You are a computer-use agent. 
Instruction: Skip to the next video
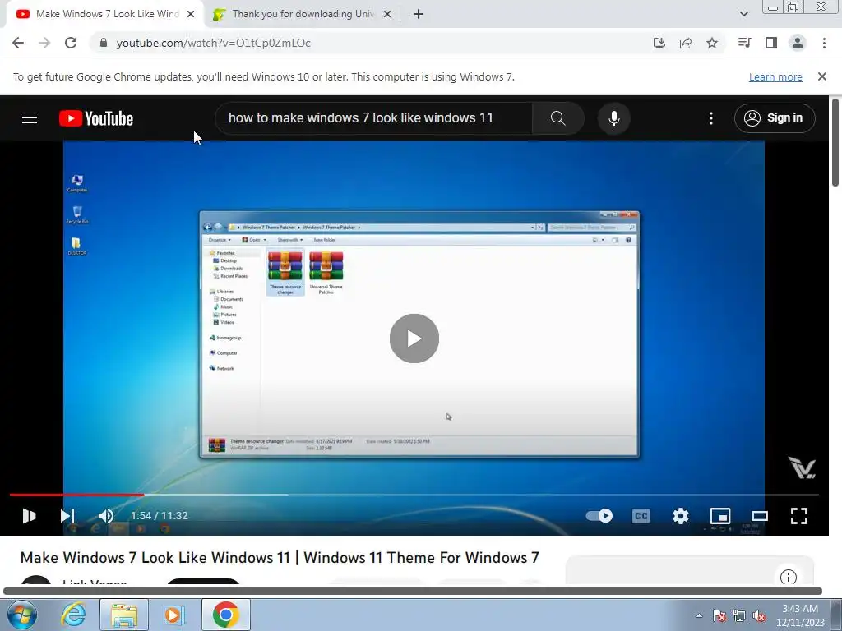(x=67, y=516)
